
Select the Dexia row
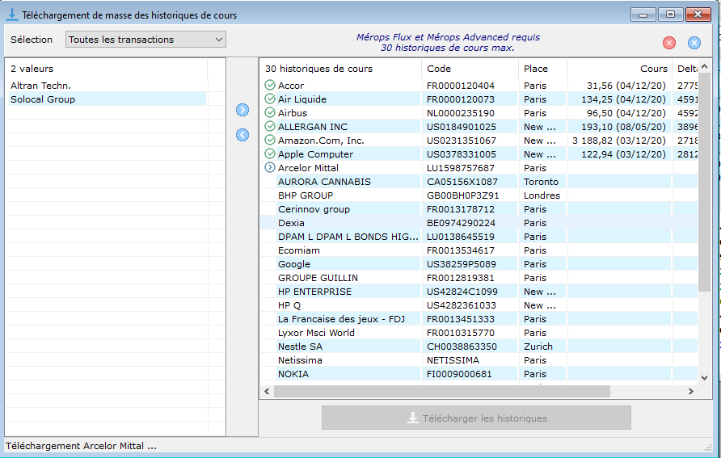tap(479, 223)
